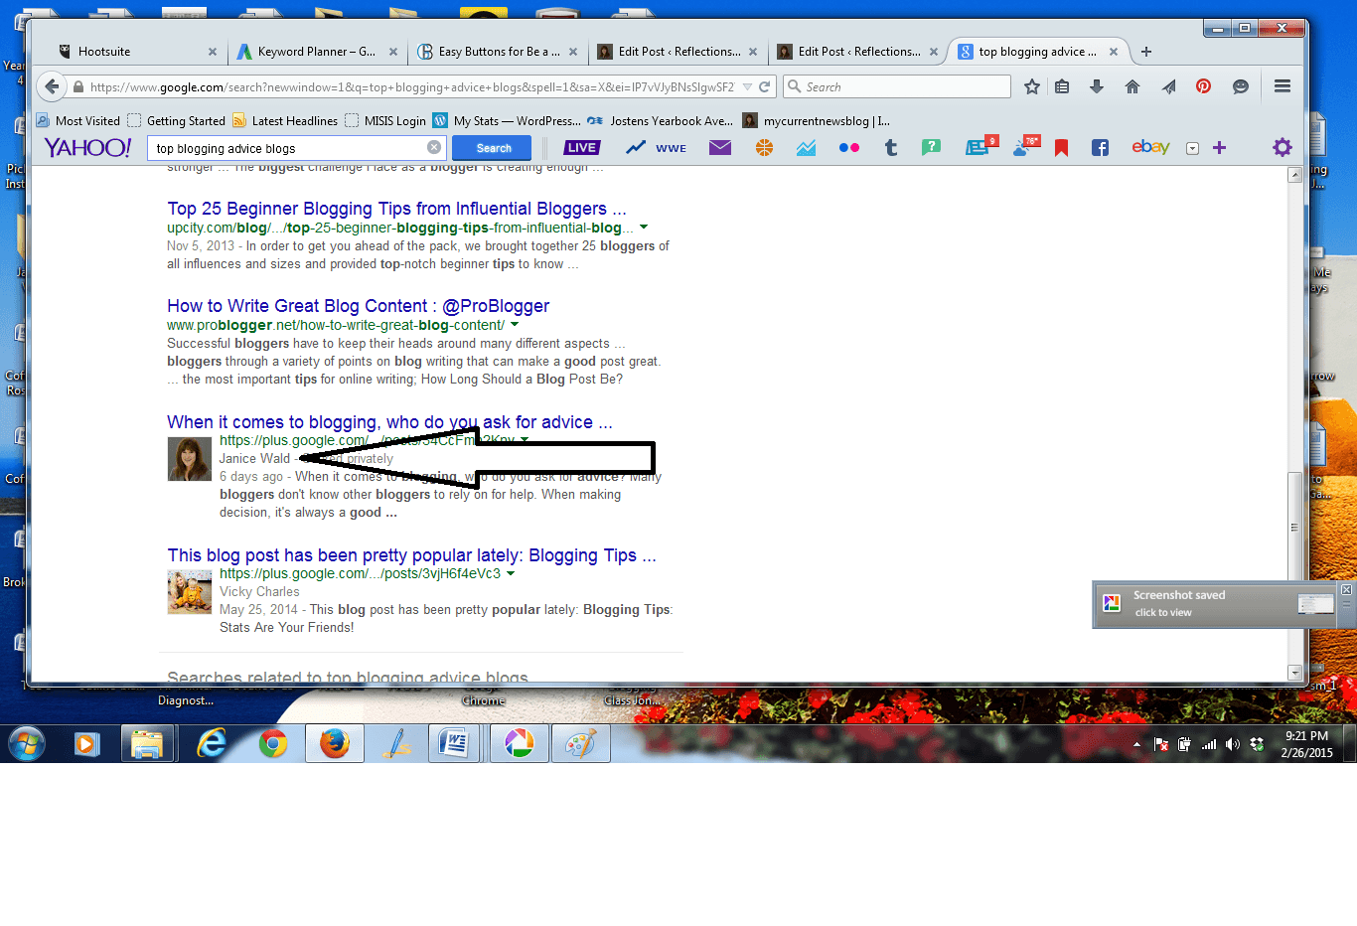Bookmark this page with the star icon

1032,87
